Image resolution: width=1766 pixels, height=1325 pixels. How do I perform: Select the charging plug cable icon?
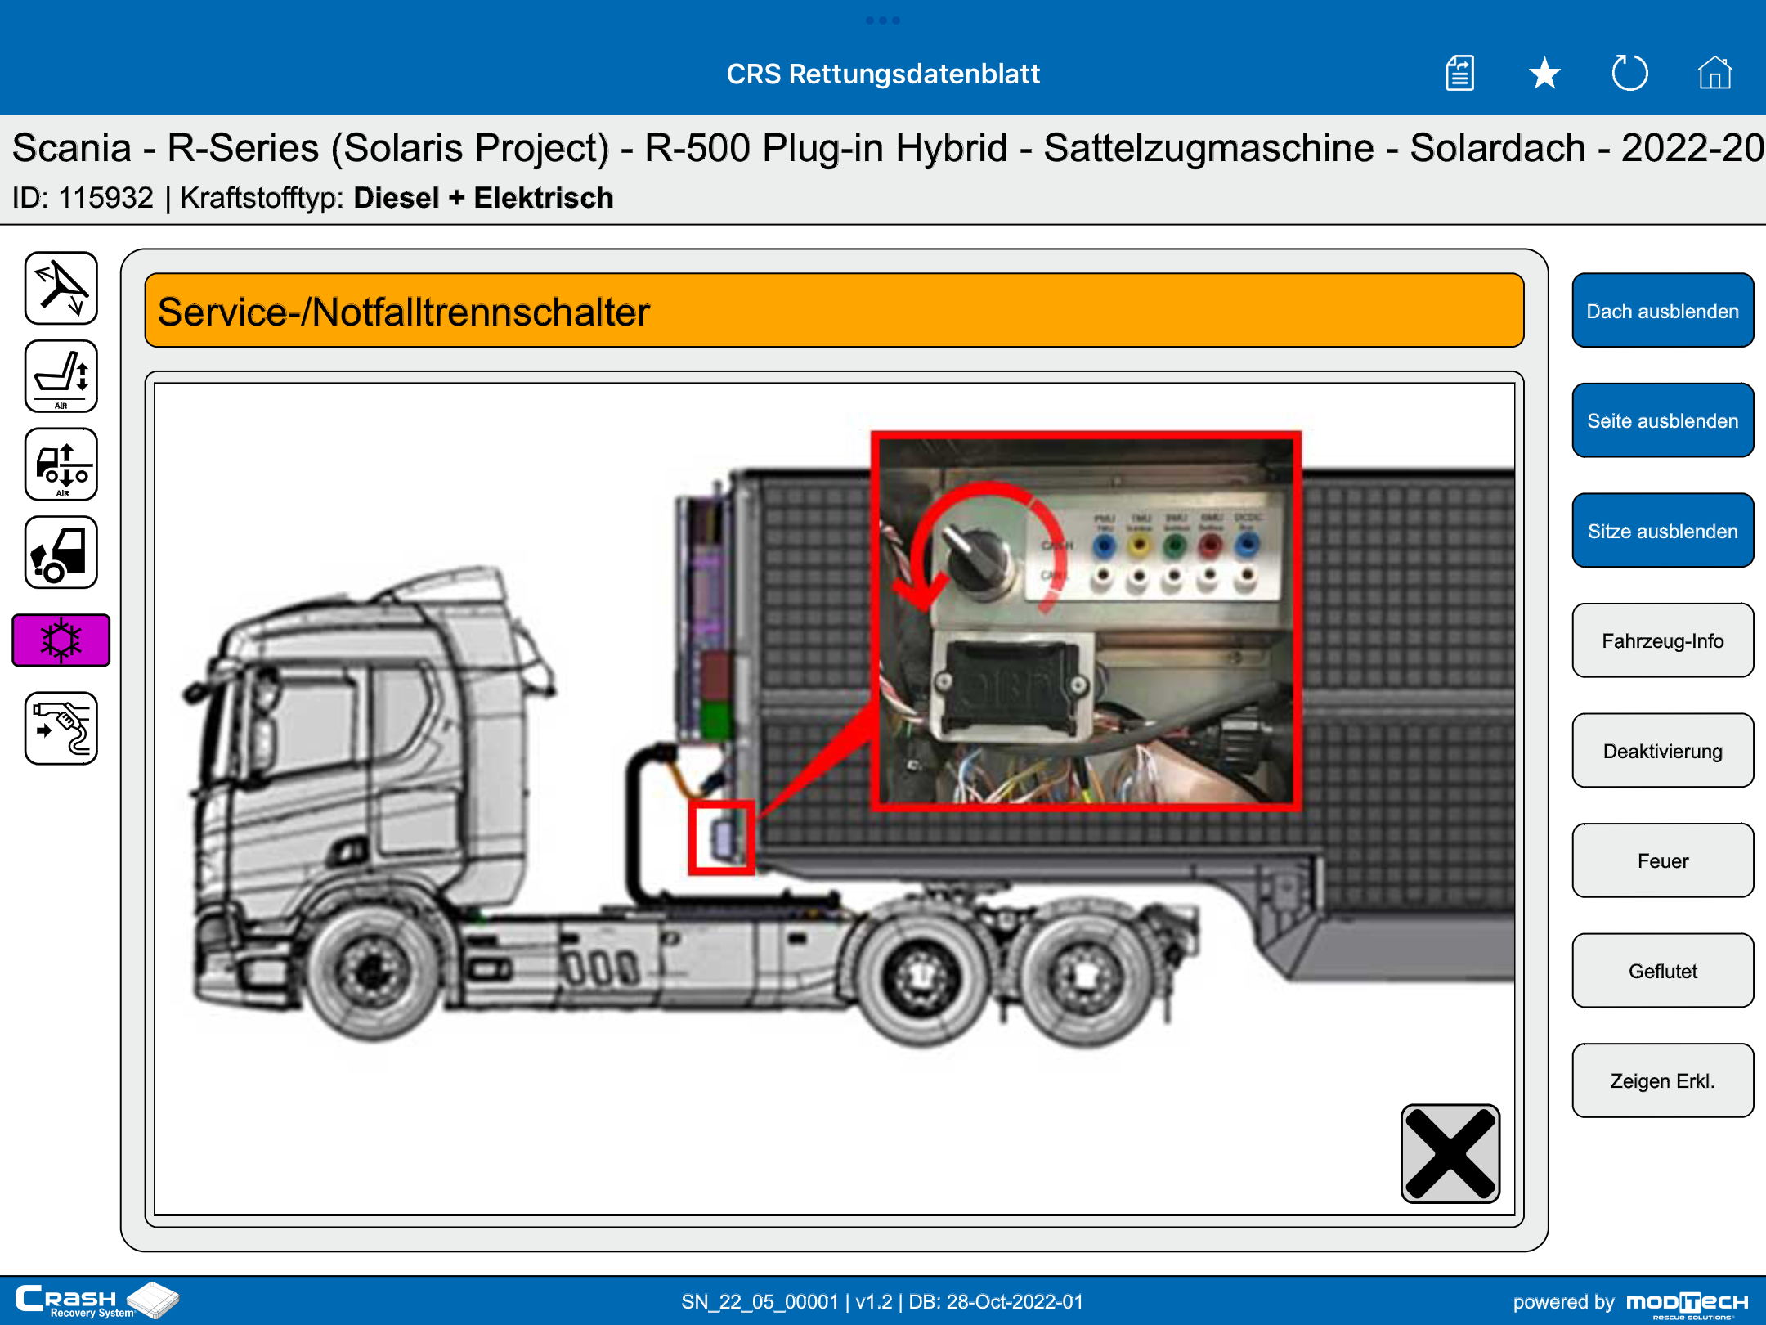pyautogui.click(x=61, y=728)
